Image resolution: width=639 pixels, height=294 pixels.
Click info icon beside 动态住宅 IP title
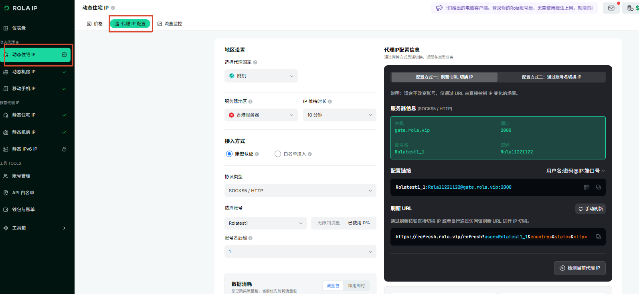(113, 8)
